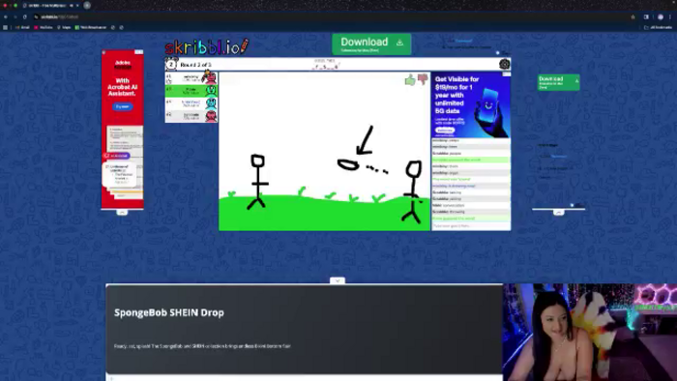Click the skribbl.io logo

click(207, 46)
